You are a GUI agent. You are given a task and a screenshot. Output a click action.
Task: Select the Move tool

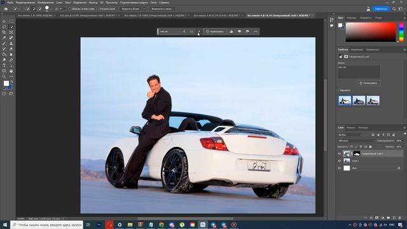(4, 21)
